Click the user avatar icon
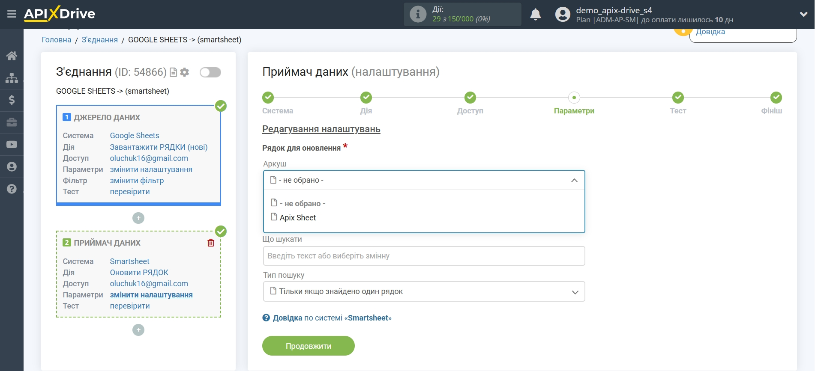The image size is (815, 371). pos(563,14)
